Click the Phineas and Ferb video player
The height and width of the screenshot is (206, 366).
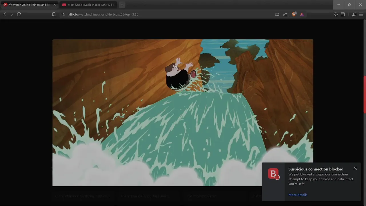[183, 113]
